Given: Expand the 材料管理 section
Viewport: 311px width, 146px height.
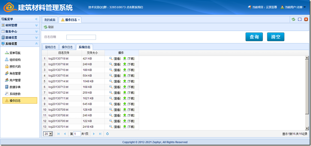Looking at the screenshot, I should click(x=36, y=25).
